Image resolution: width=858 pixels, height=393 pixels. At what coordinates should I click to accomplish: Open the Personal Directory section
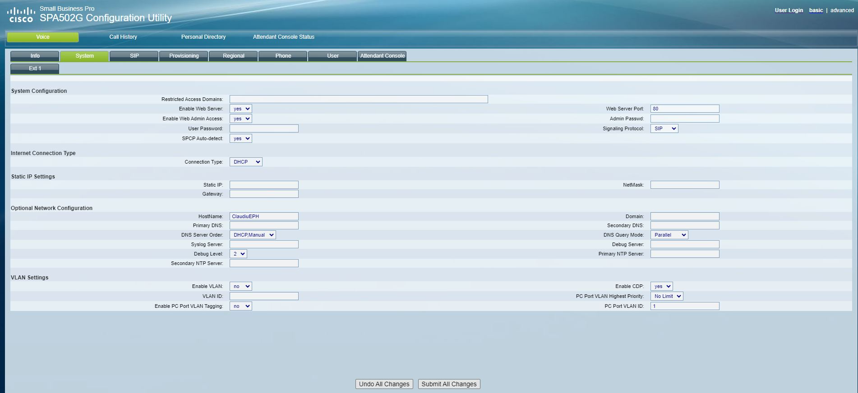tap(203, 37)
